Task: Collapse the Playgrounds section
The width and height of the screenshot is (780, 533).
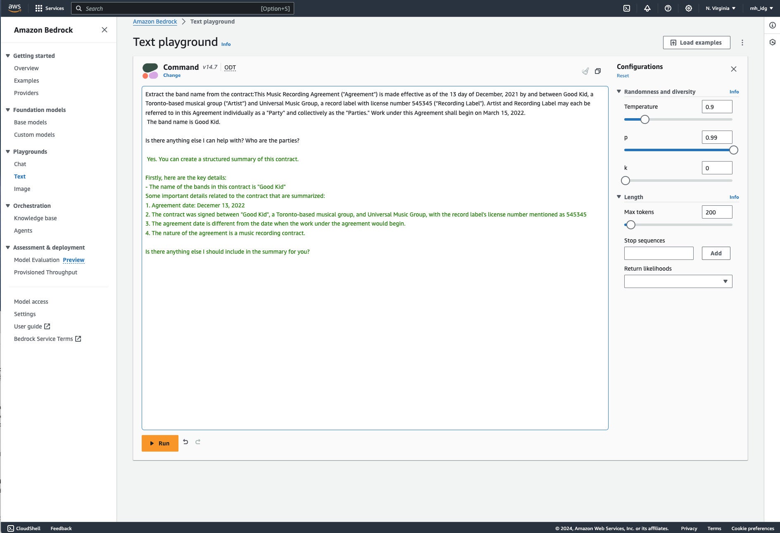Action: click(7, 152)
